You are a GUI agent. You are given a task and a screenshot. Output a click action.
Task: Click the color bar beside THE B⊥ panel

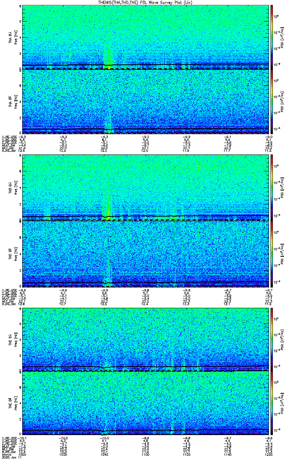(272, 339)
